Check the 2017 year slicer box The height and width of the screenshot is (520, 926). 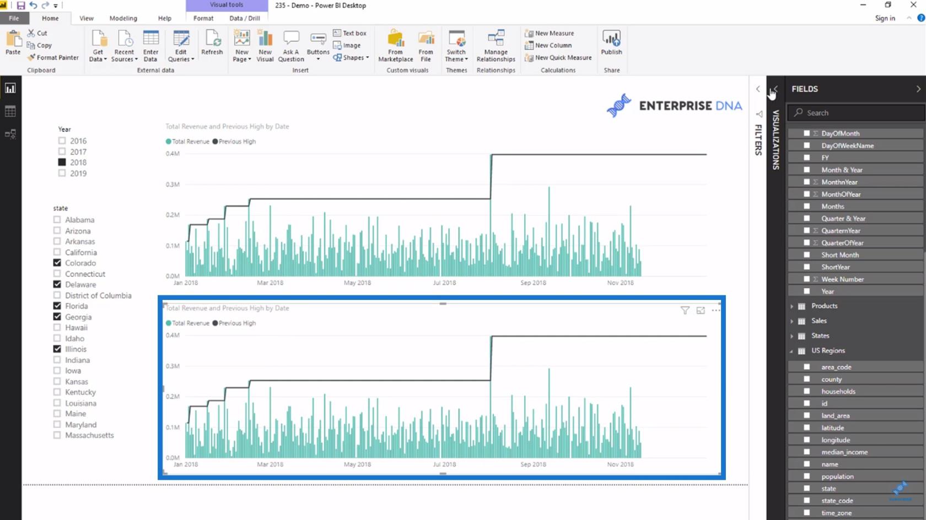point(62,151)
